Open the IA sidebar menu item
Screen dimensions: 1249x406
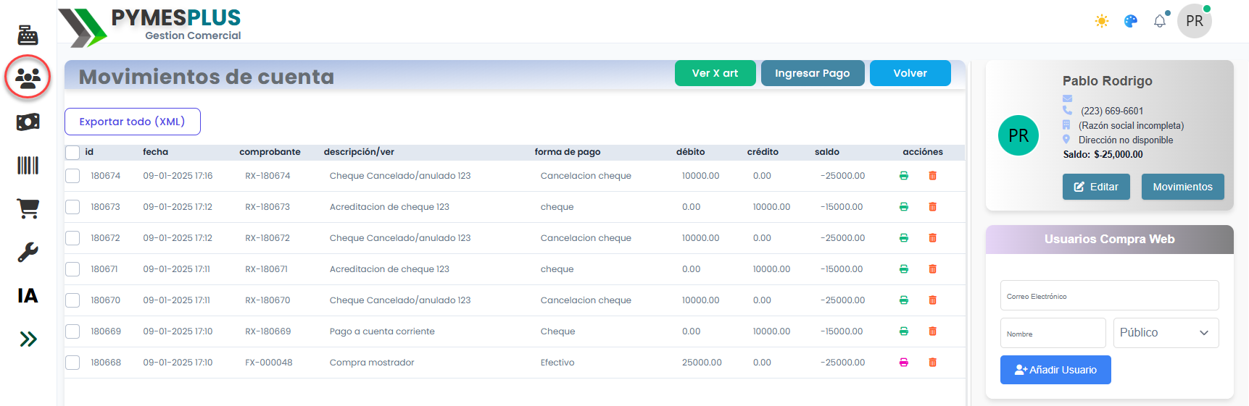point(28,295)
